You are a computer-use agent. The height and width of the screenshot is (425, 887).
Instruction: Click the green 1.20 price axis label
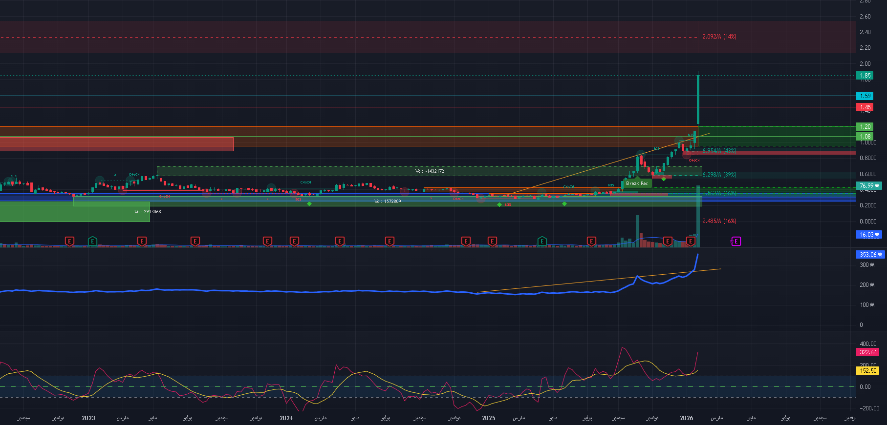pyautogui.click(x=865, y=127)
